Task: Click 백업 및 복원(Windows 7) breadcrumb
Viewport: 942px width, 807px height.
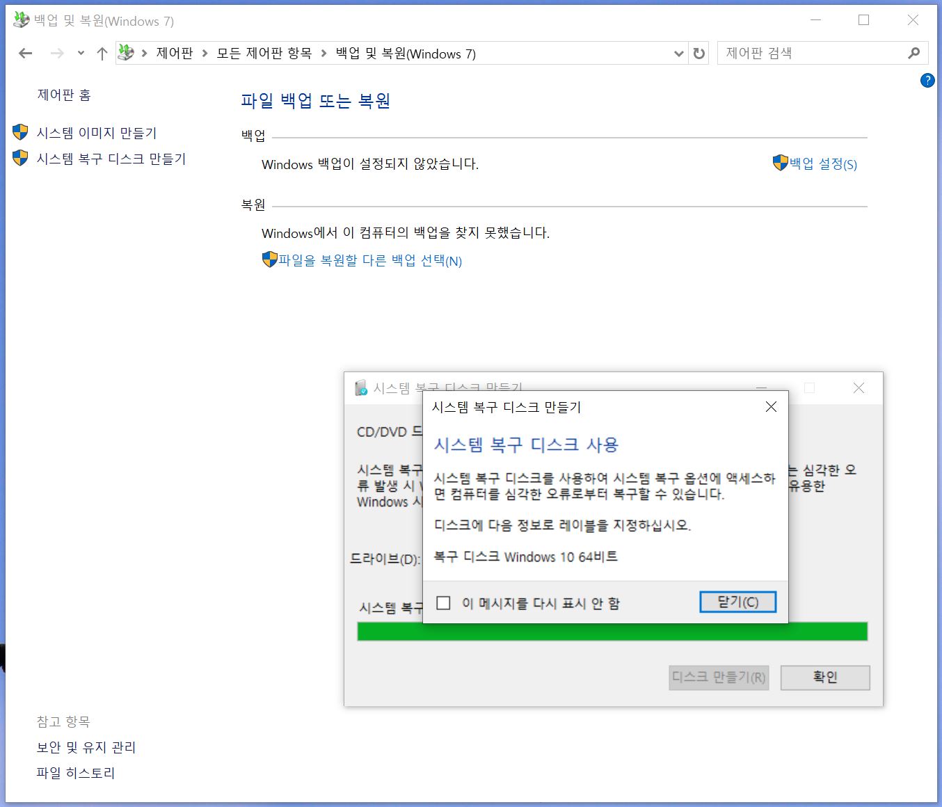Action: (406, 54)
